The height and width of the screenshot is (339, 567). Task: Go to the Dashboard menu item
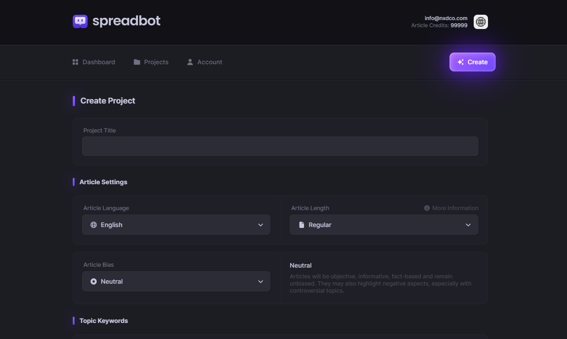(x=99, y=62)
